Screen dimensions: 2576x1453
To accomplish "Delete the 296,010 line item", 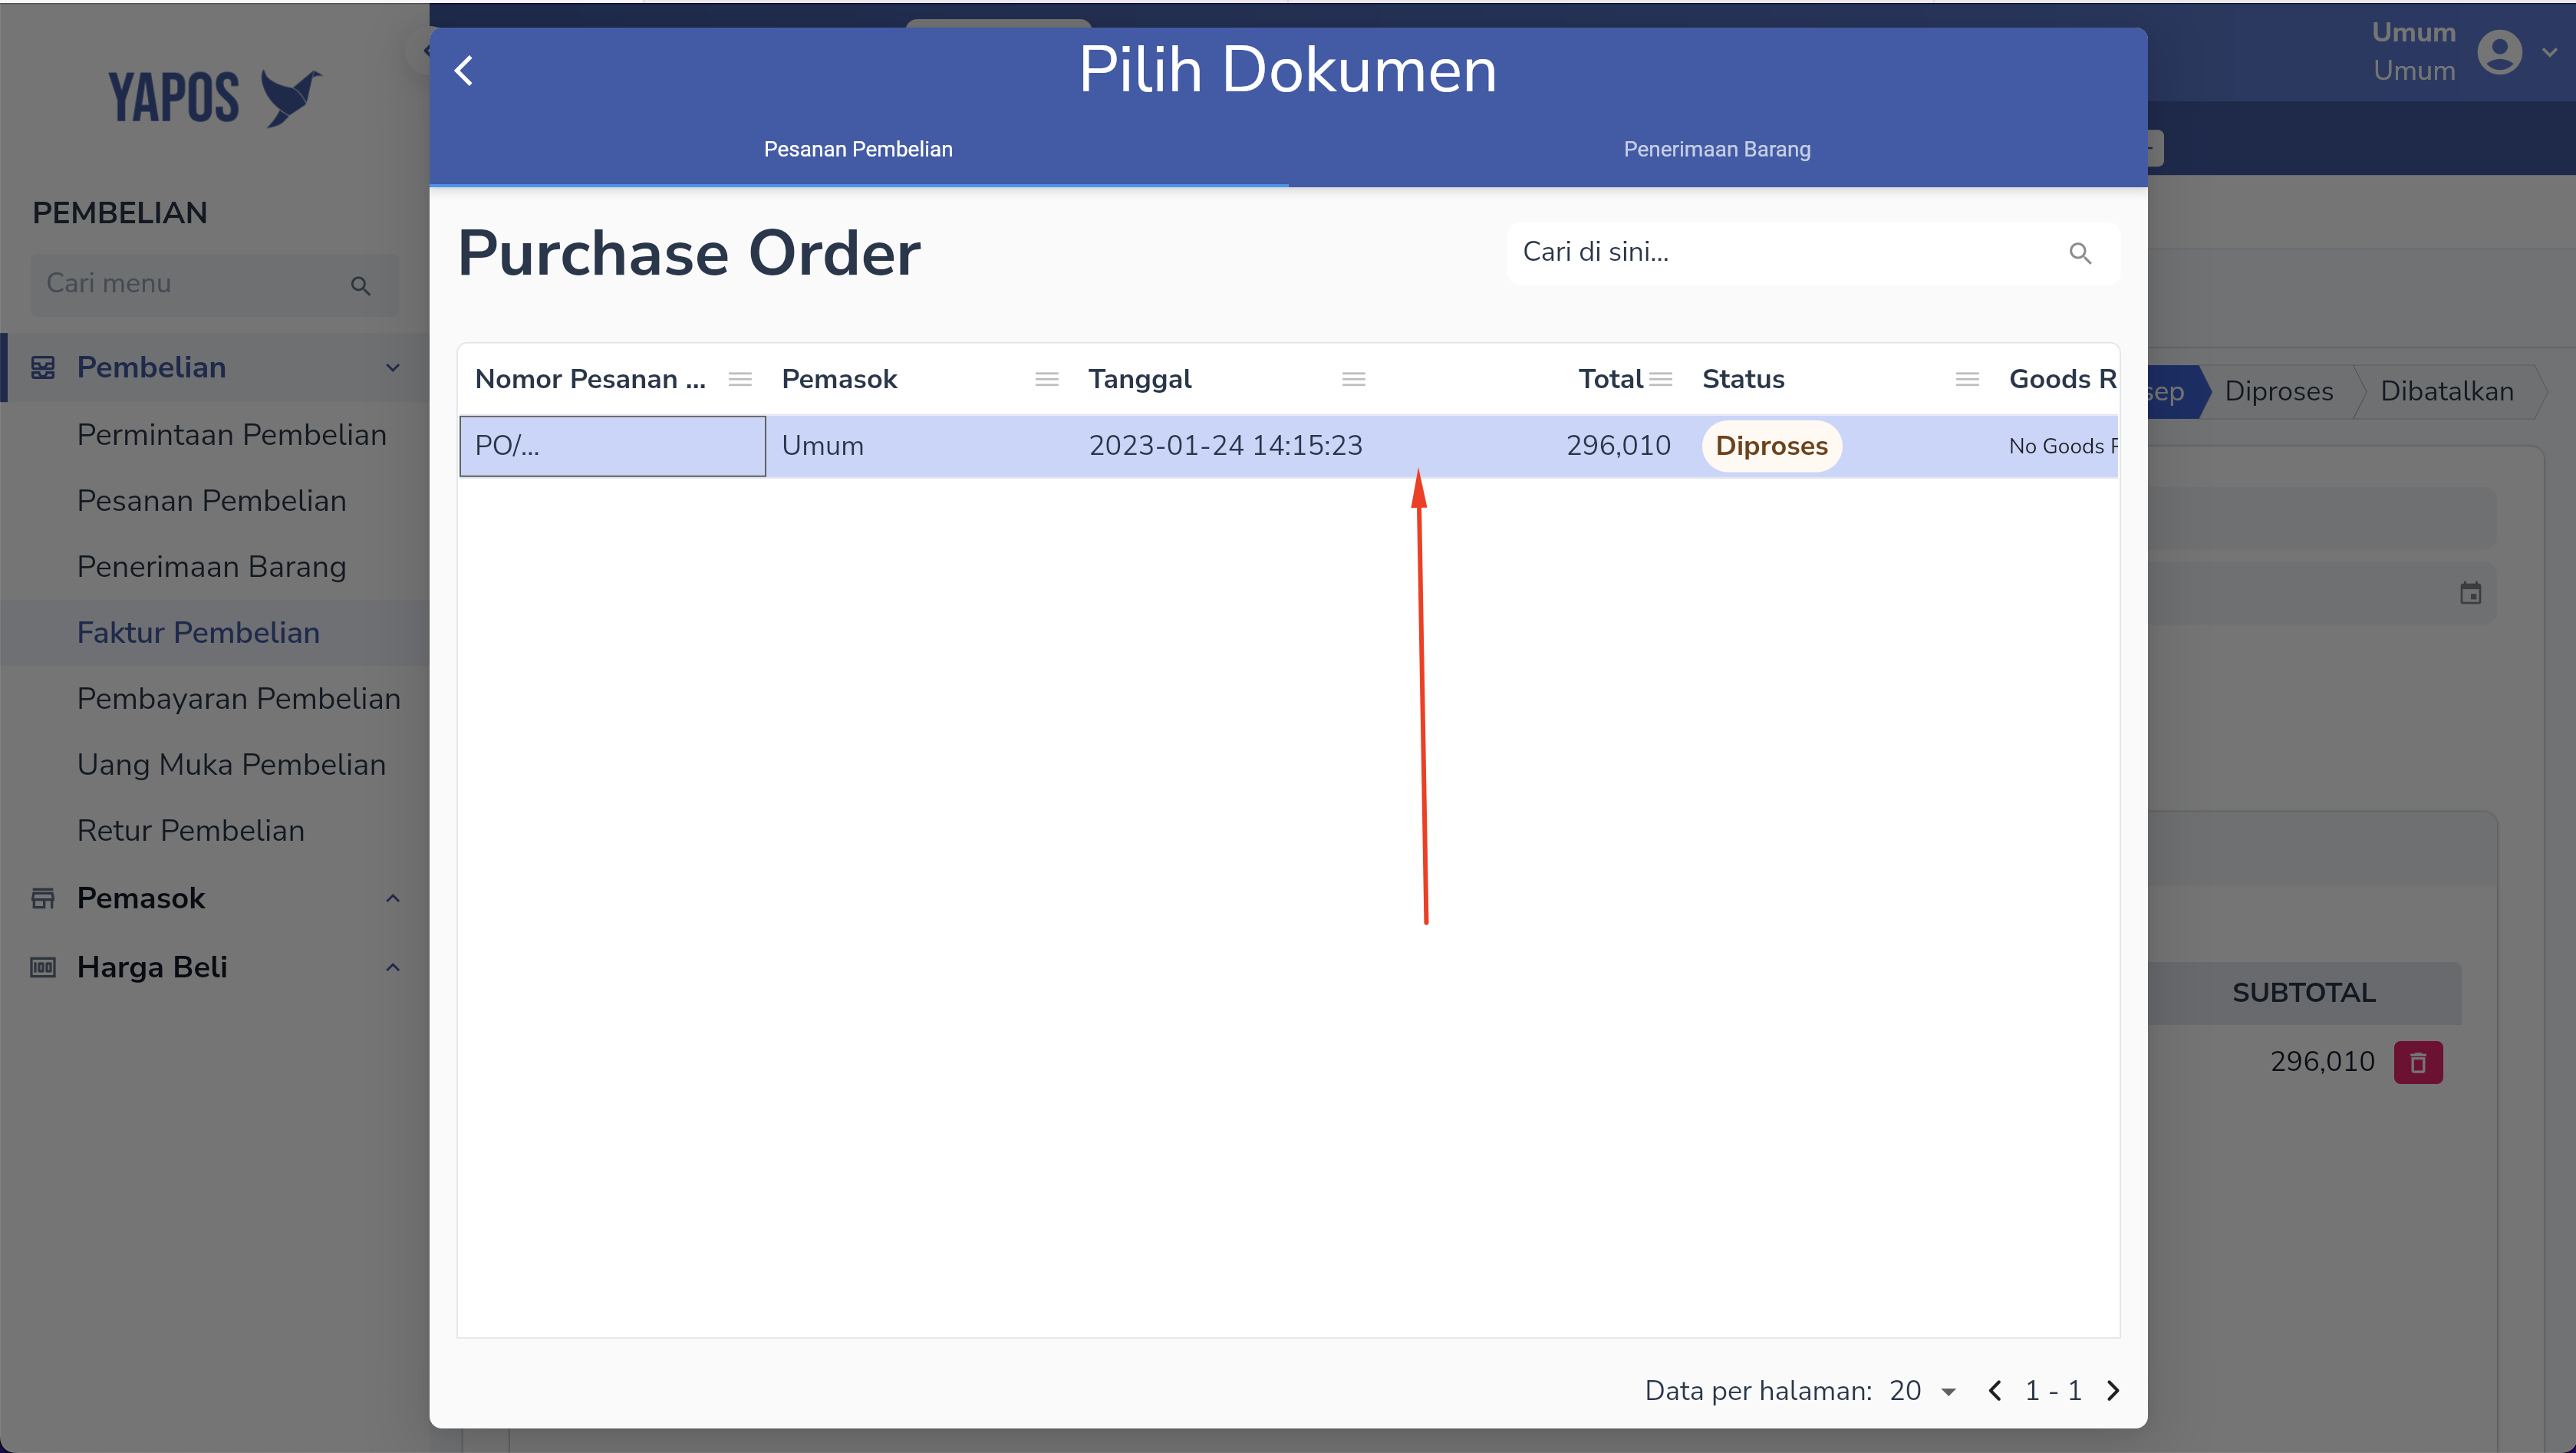I will (x=2417, y=1063).
